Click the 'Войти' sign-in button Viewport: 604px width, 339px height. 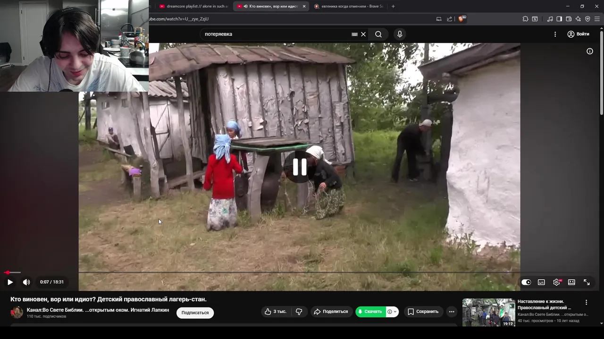pyautogui.click(x=578, y=34)
